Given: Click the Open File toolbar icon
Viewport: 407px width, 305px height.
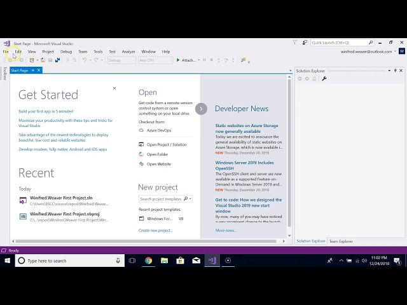Looking at the screenshot, I should [x=43, y=60].
